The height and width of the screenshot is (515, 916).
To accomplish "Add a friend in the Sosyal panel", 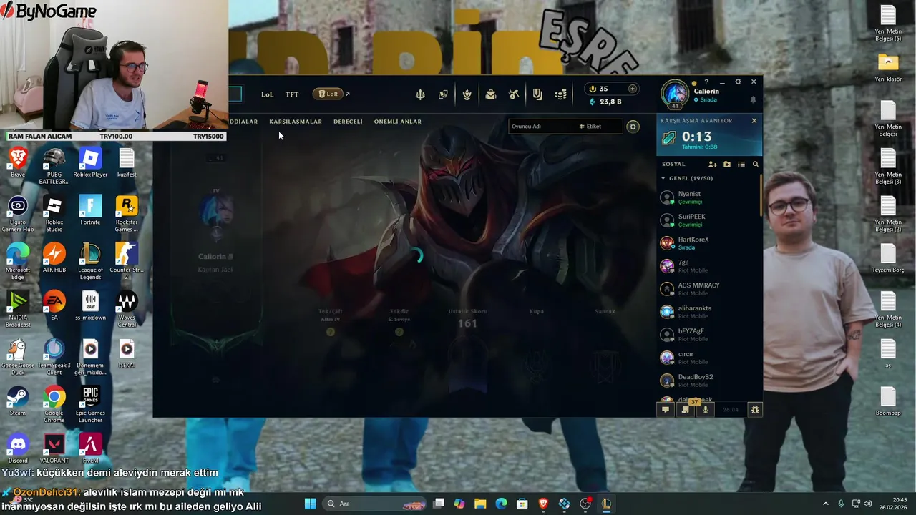I will point(713,165).
